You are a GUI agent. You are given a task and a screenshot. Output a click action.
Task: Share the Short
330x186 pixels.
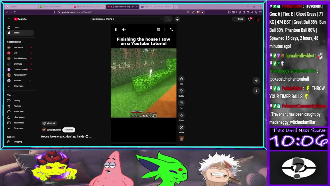(x=181, y=115)
